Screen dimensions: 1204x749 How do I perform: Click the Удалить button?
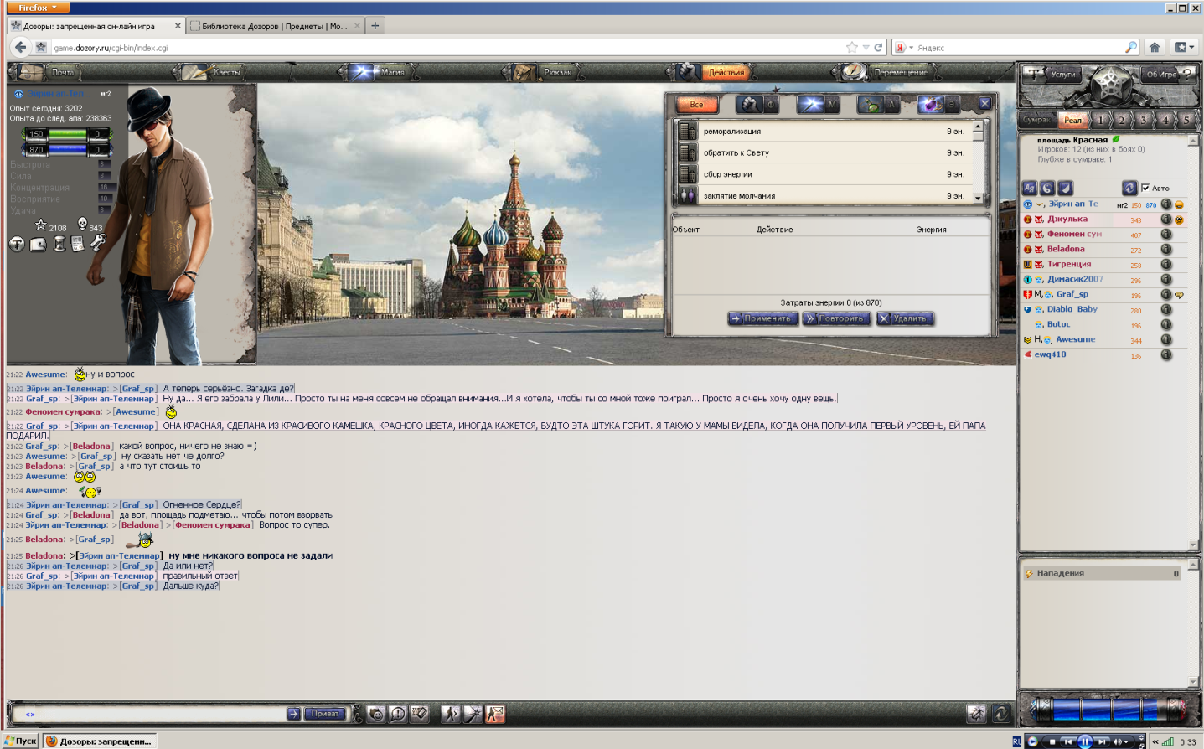tap(905, 318)
